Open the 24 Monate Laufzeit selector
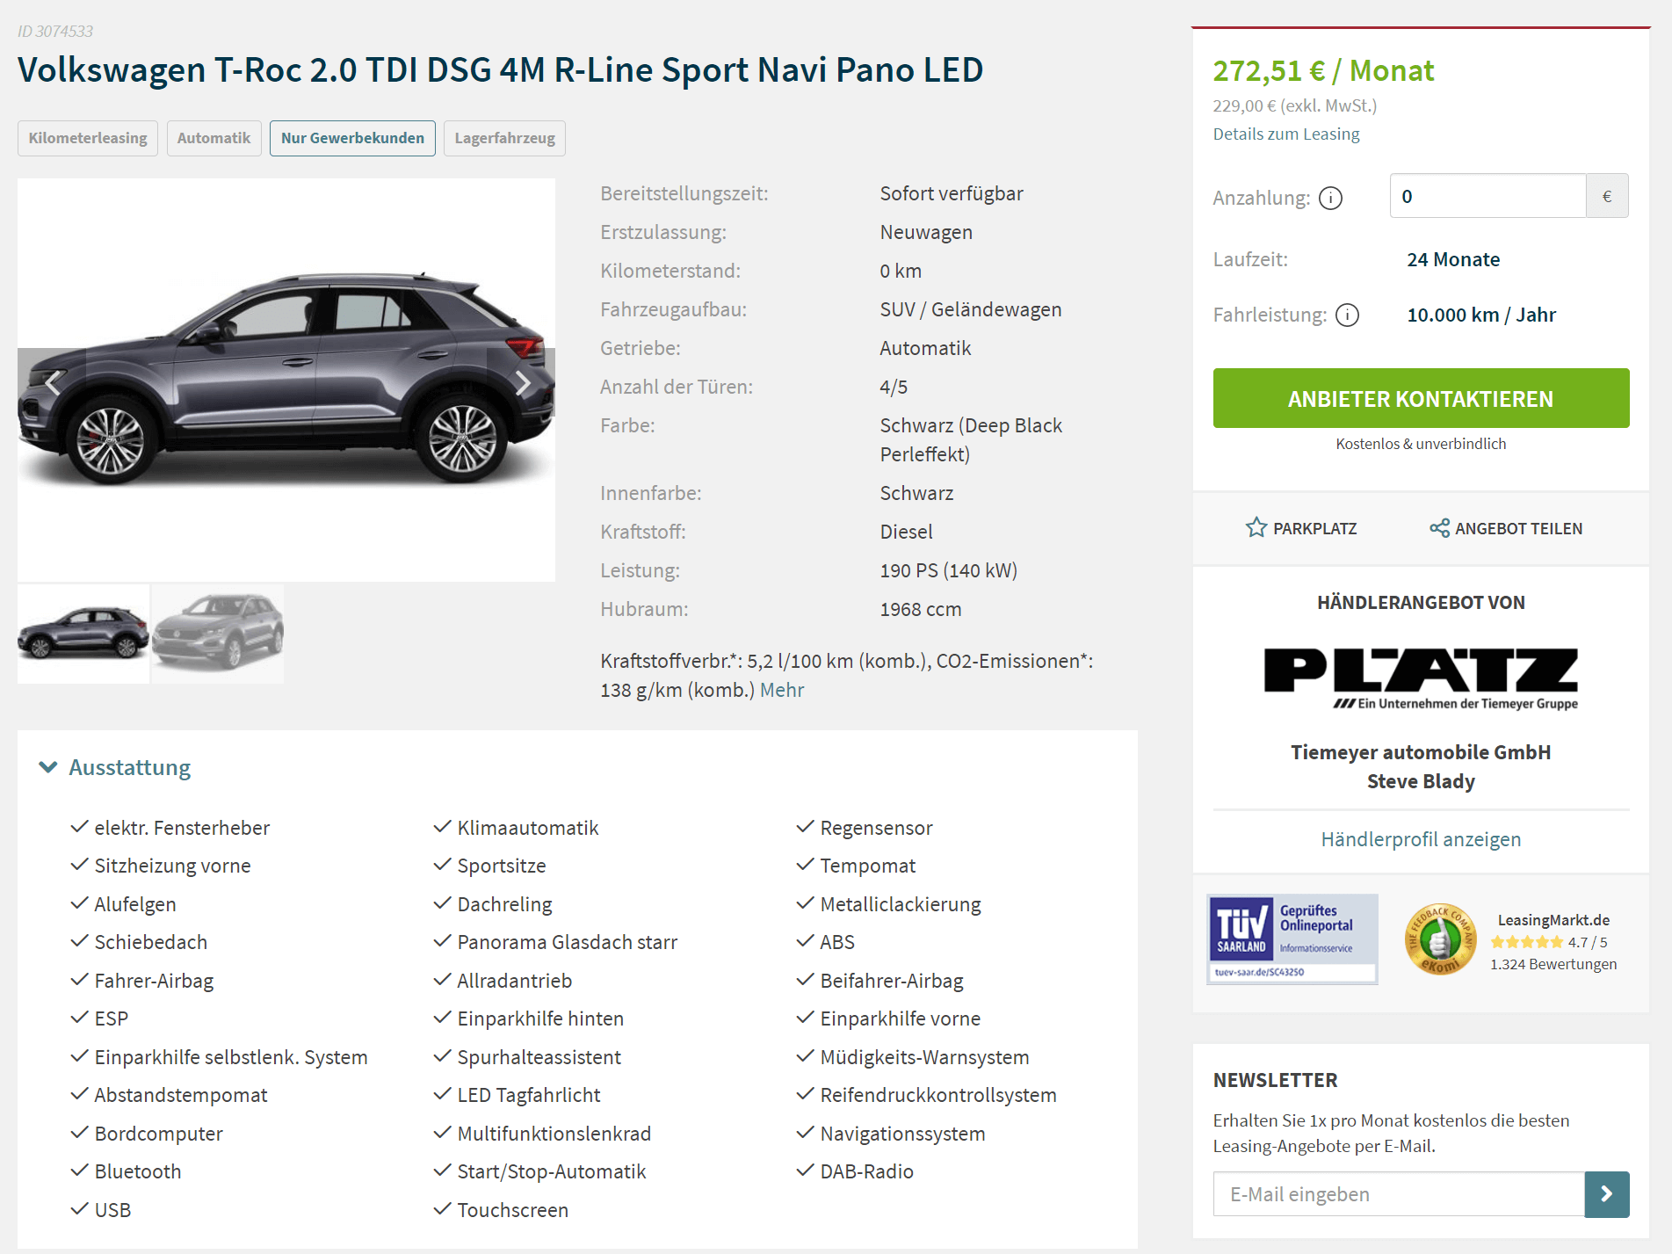The height and width of the screenshot is (1254, 1672). [1453, 259]
